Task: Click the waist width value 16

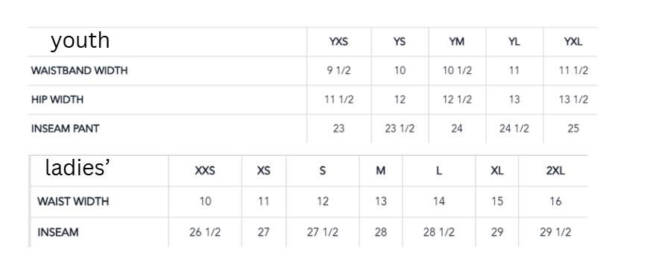Action: [555, 201]
